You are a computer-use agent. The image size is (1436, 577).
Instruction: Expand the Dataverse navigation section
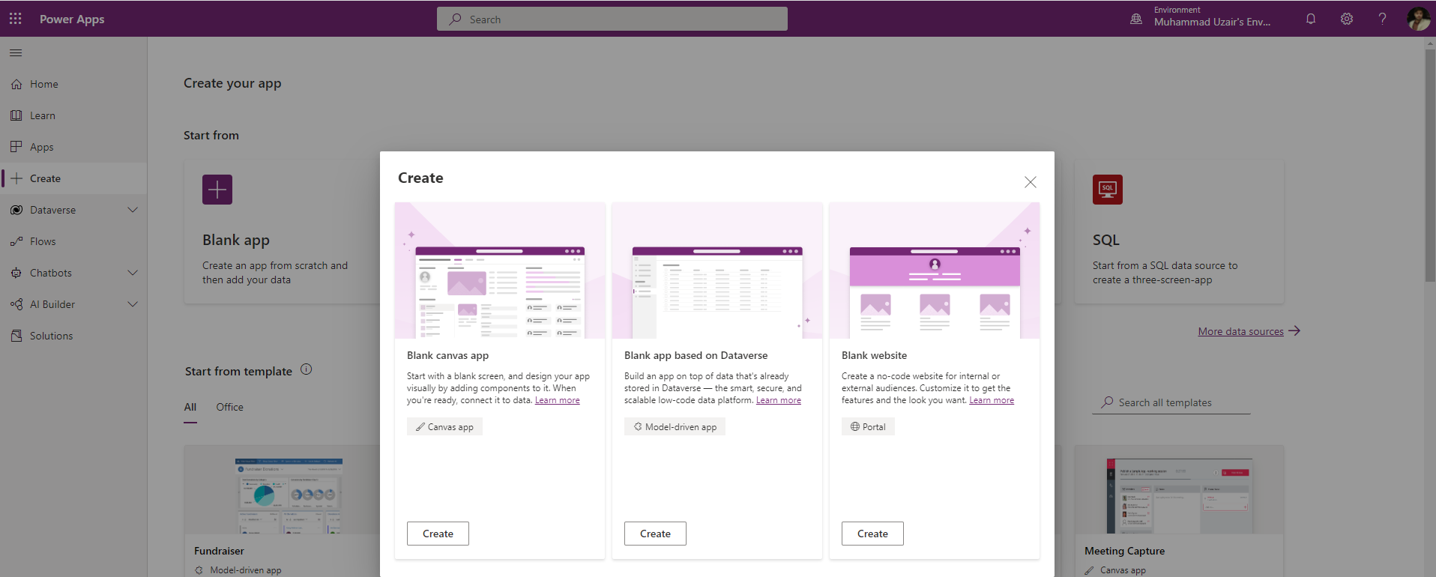click(x=133, y=210)
